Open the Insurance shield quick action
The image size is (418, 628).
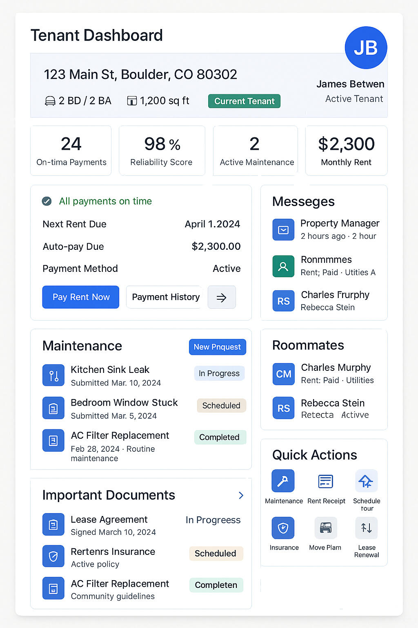[283, 528]
